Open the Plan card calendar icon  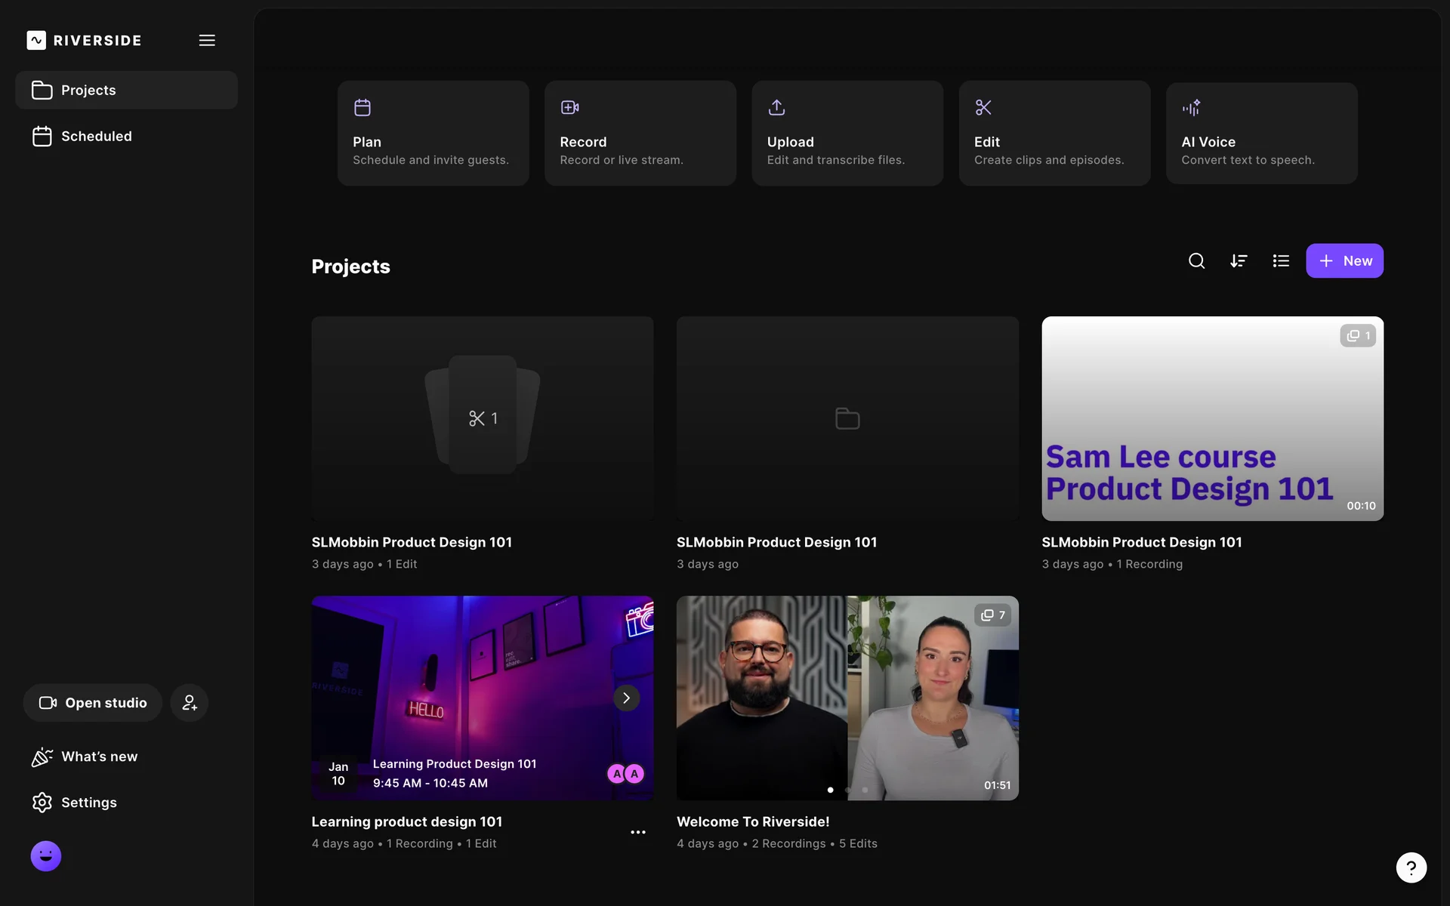362,108
